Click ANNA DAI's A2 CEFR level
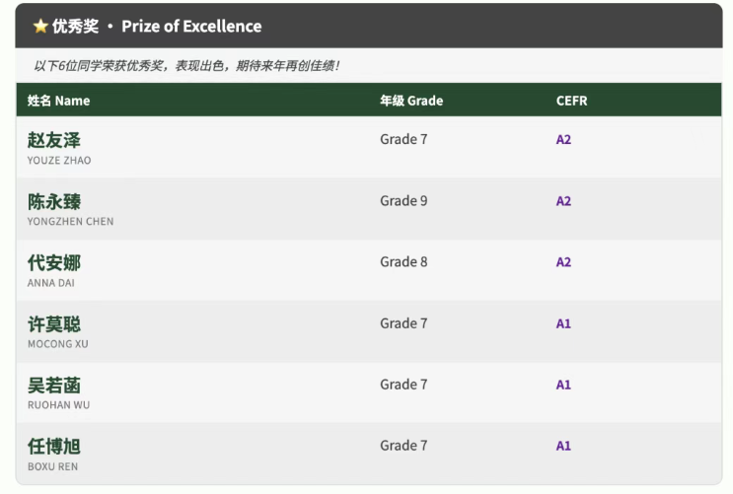 pyautogui.click(x=563, y=261)
